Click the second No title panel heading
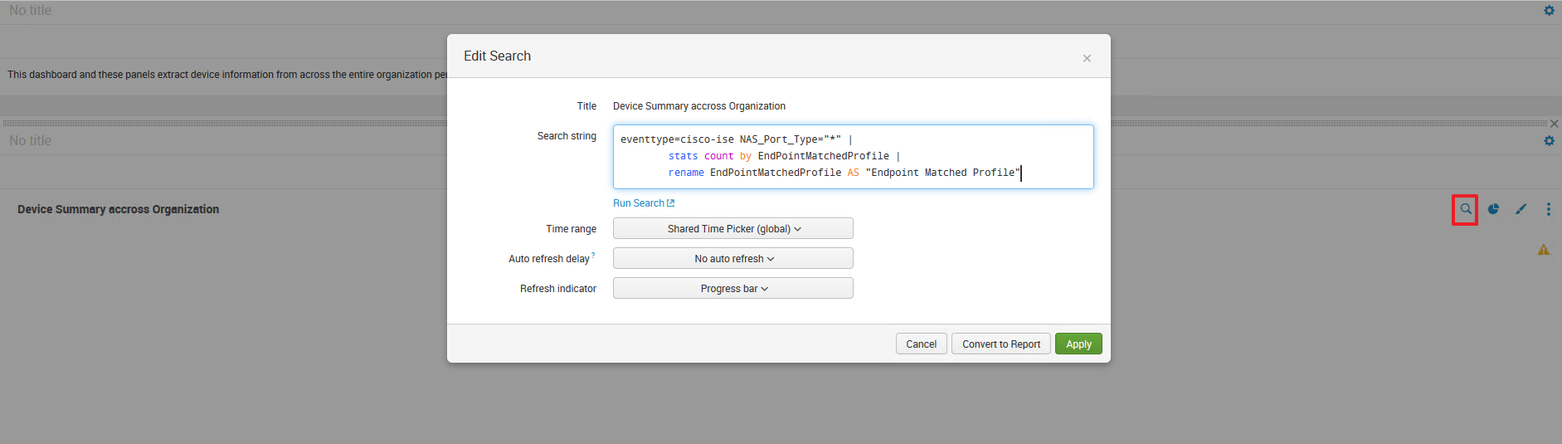The width and height of the screenshot is (1562, 444). click(31, 141)
